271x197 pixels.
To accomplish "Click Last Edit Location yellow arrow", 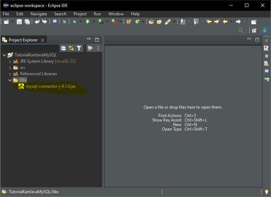I will 209,22.
